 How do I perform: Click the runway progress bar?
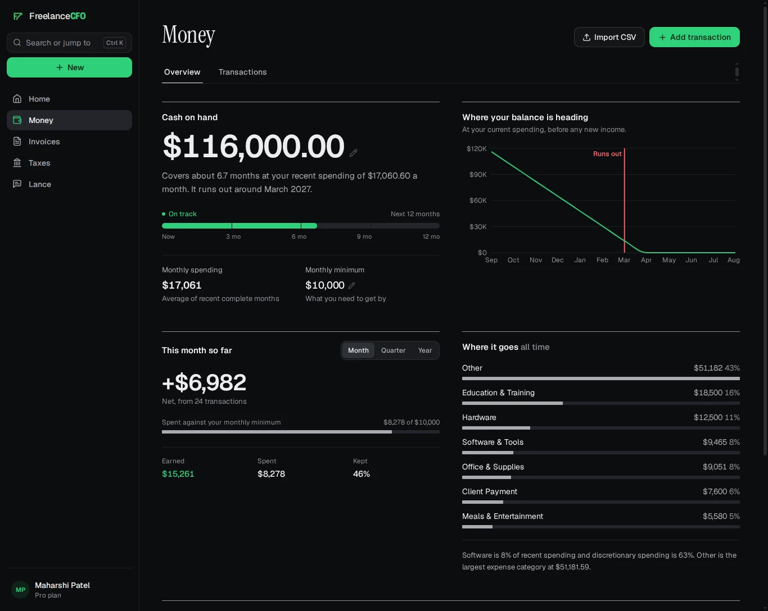(301, 226)
